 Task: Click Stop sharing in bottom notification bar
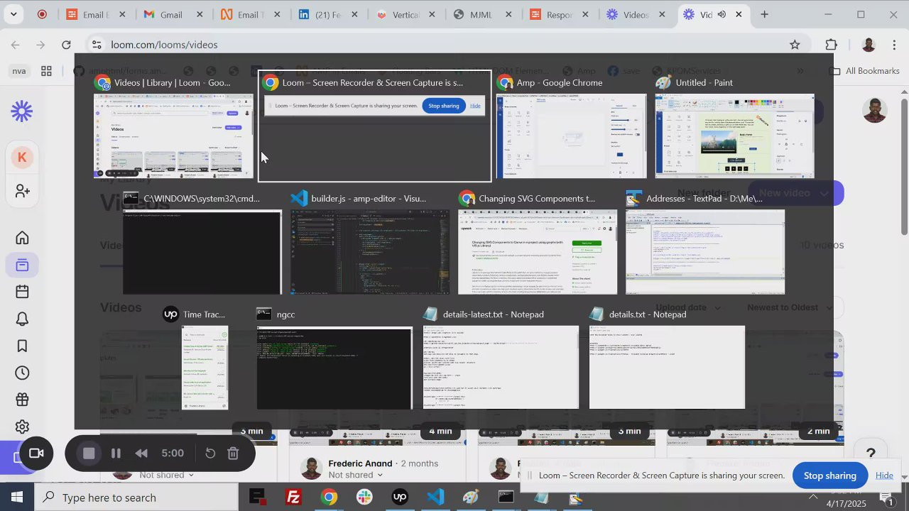pos(829,476)
